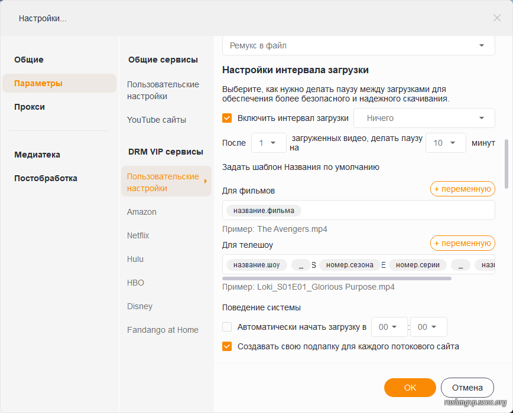
Task: Uncheck Создавать свою подпапку для каждого сайта
Action: [227, 346]
